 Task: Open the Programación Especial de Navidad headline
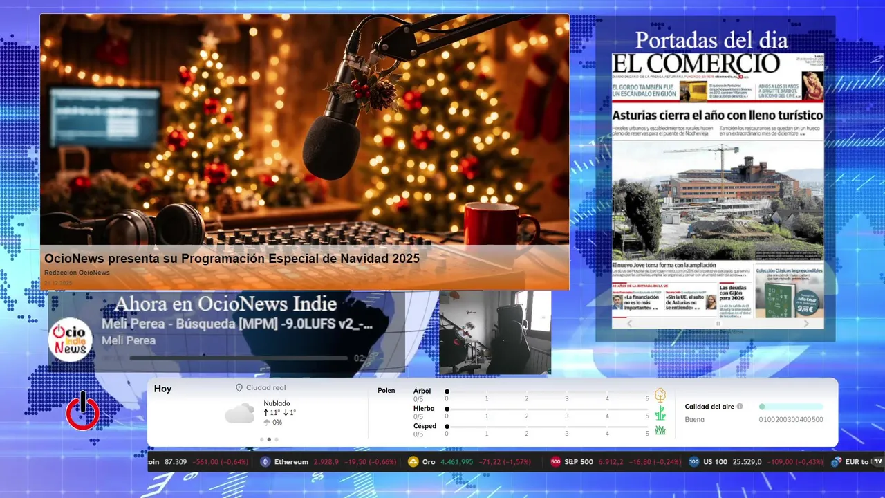(x=232, y=259)
